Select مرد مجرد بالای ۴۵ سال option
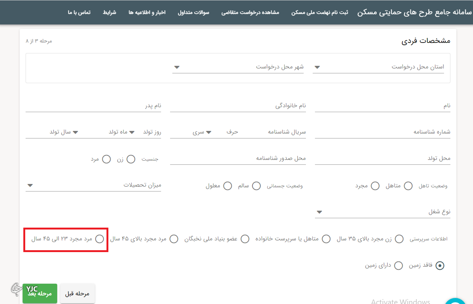This screenshot has width=473, height=304. click(173, 239)
